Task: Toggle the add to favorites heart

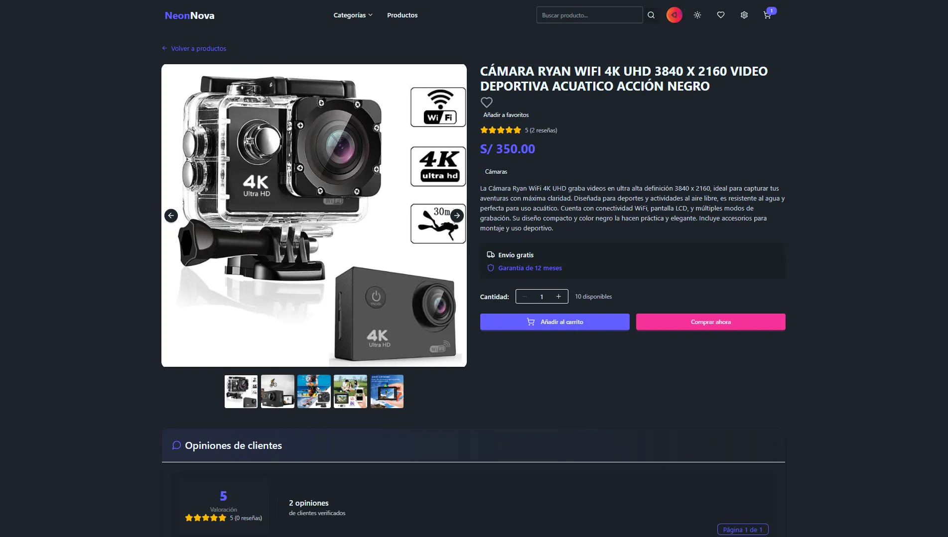Action: click(x=487, y=103)
